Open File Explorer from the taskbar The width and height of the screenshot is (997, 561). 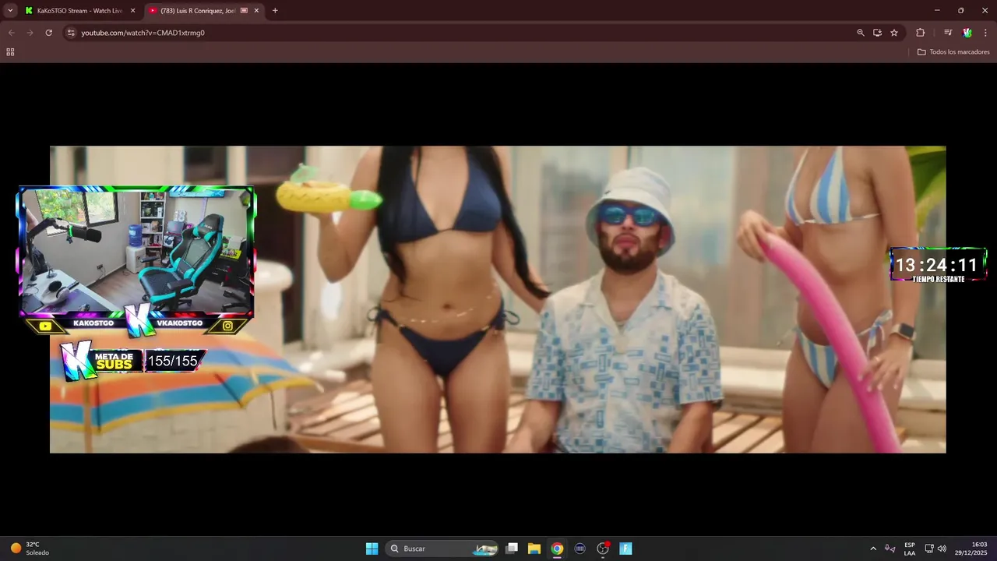click(x=534, y=549)
